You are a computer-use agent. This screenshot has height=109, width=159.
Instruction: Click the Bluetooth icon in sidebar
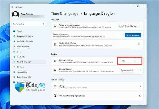(x=14, y=36)
